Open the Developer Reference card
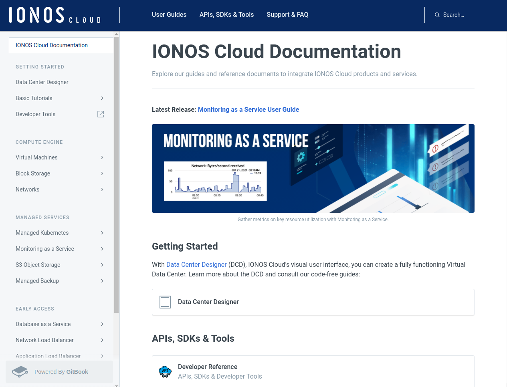The image size is (507, 387). pos(313,371)
